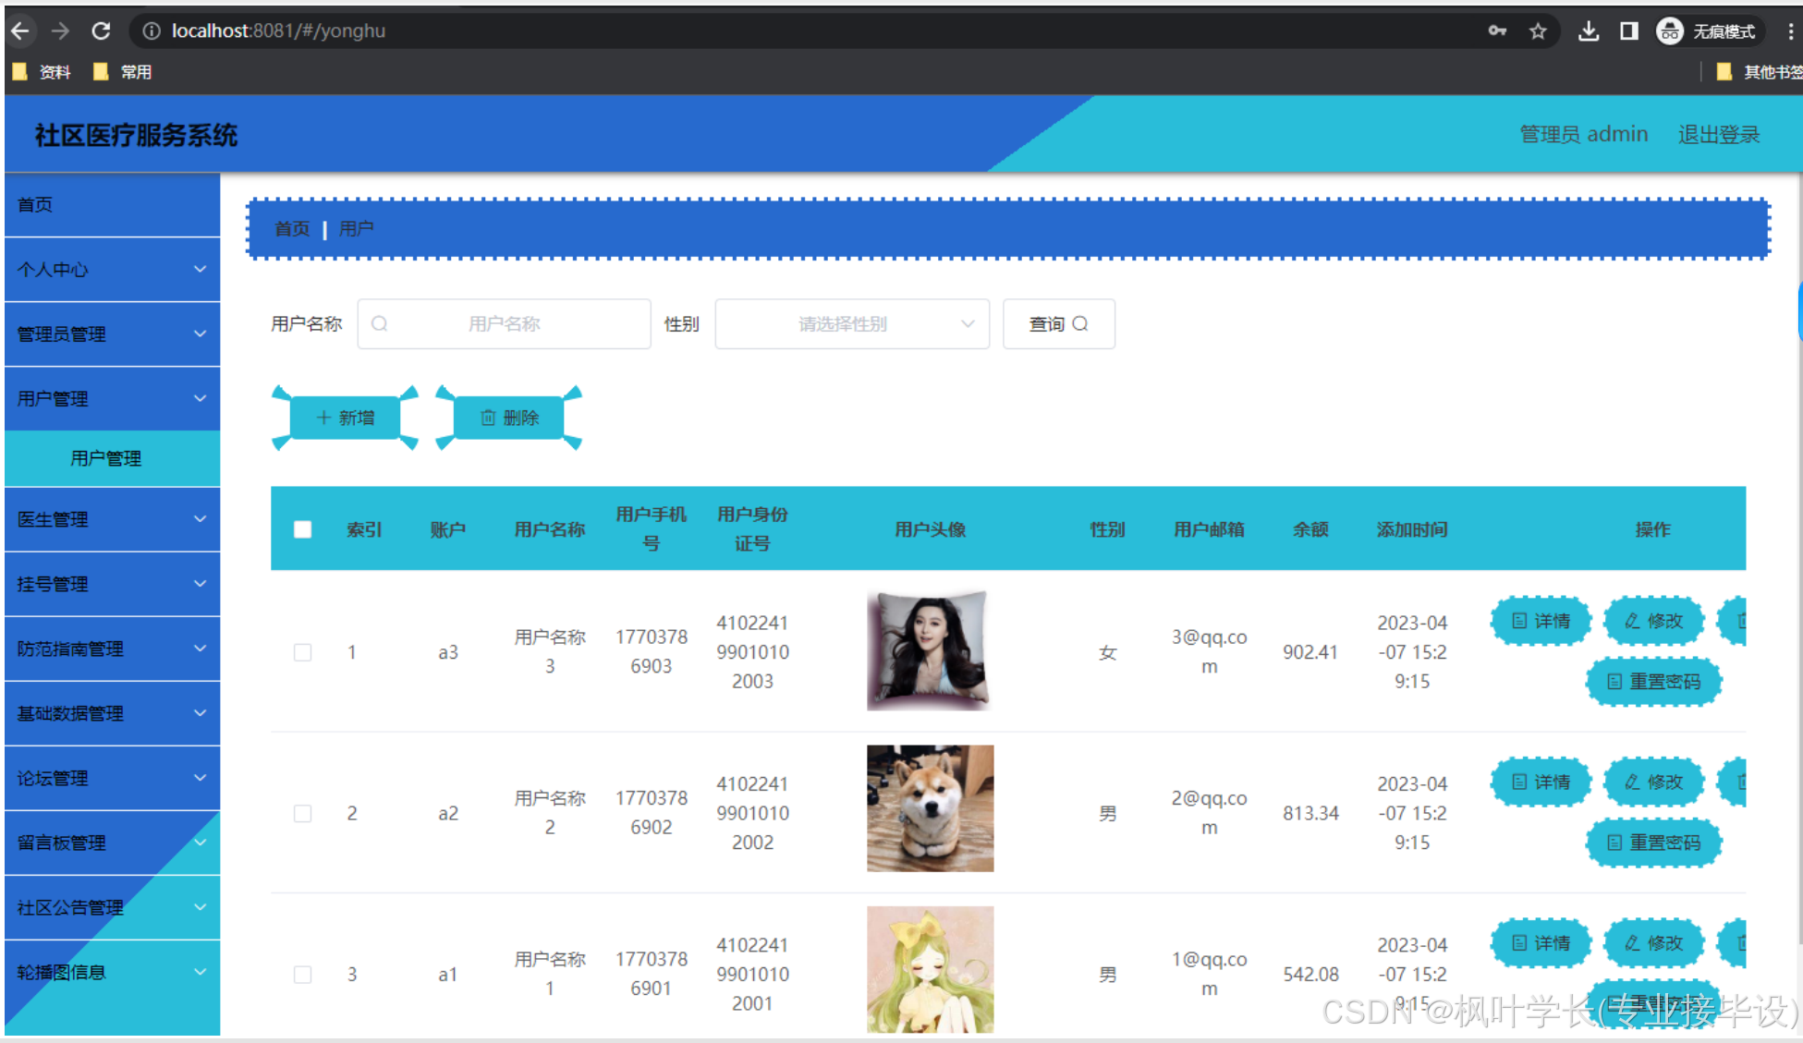Expand the 防范指南管理 sidebar menu

[x=112, y=649]
